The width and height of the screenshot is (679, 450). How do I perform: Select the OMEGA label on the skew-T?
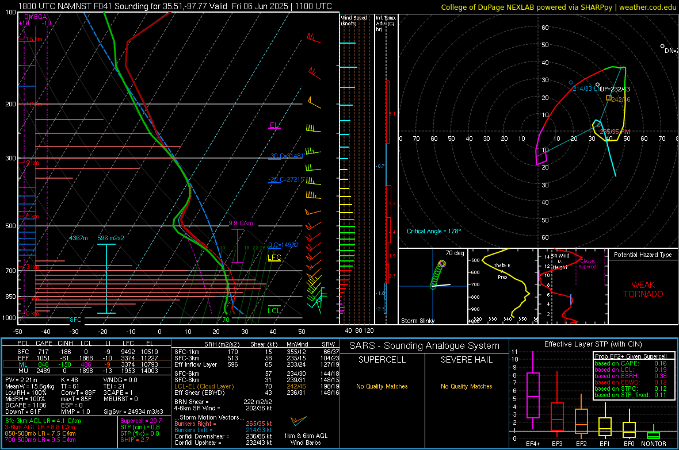tap(35, 17)
